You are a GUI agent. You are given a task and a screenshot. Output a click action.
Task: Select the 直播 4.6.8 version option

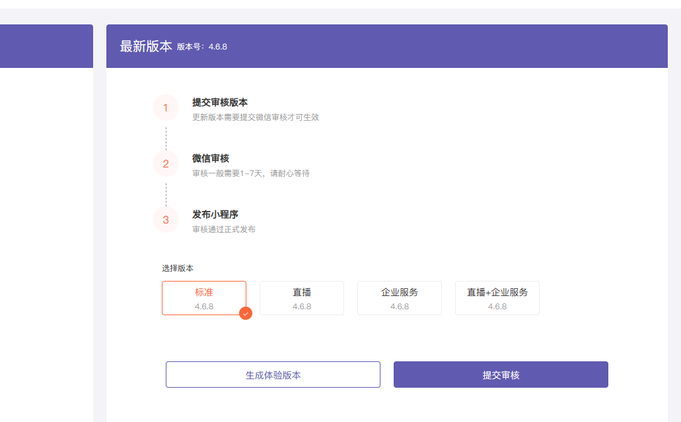coord(302,298)
